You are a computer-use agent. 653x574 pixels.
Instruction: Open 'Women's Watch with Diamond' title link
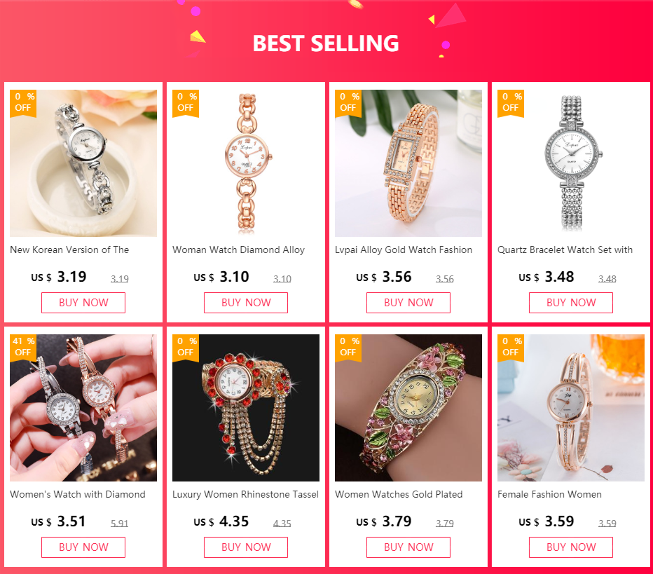(78, 494)
